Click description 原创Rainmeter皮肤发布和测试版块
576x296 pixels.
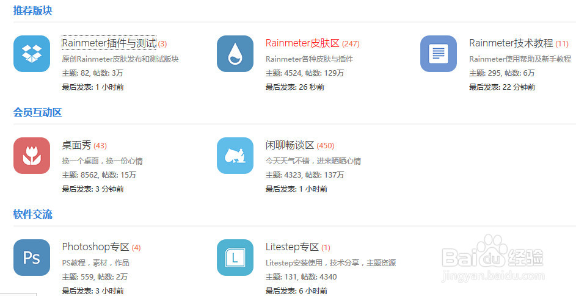click(x=120, y=59)
